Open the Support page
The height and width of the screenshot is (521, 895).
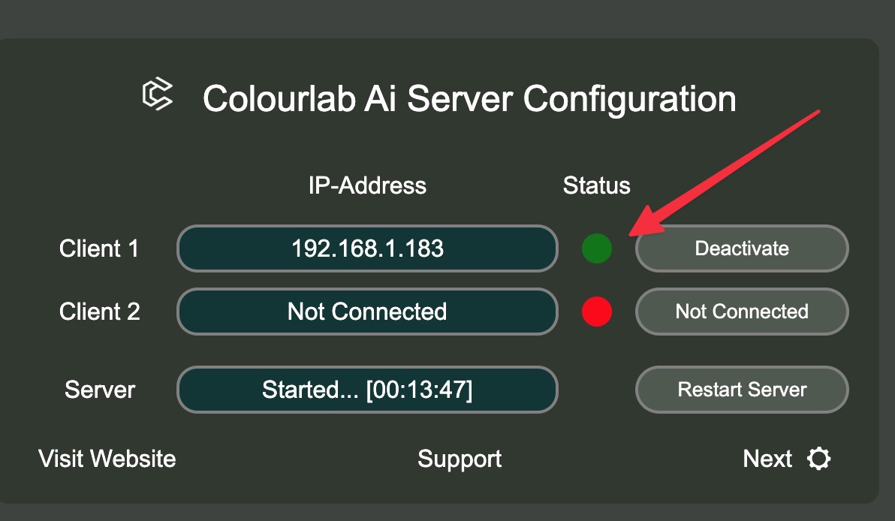coord(460,459)
